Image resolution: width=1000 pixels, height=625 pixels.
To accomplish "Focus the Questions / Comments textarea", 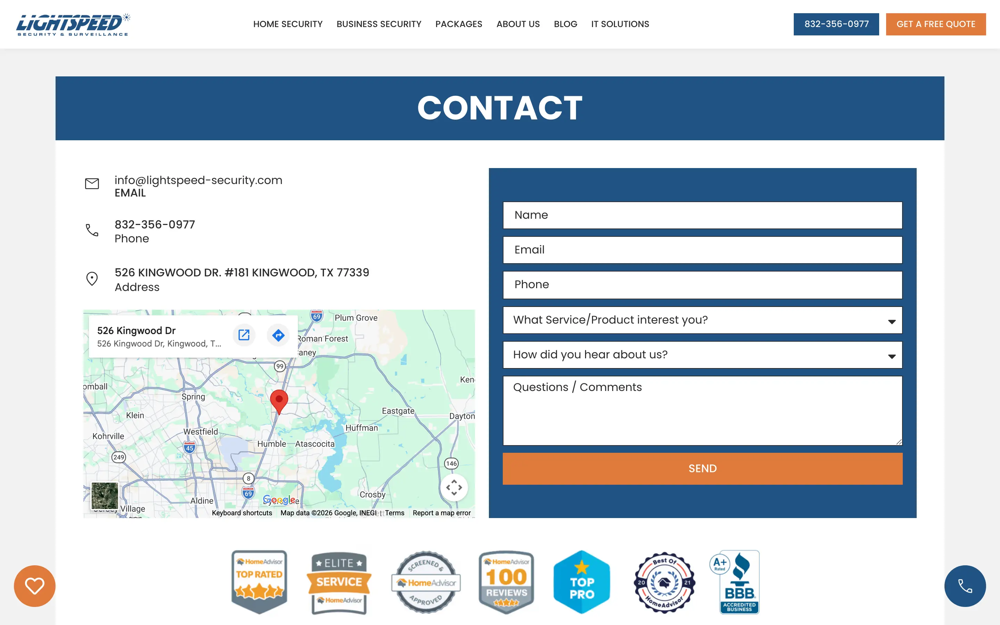I will [x=702, y=410].
